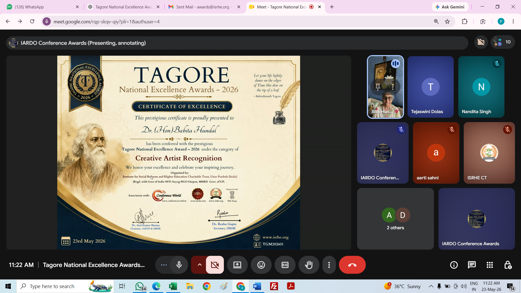The width and height of the screenshot is (521, 293).
Task: Open the in-call chat panel
Action: pyautogui.click(x=472, y=265)
